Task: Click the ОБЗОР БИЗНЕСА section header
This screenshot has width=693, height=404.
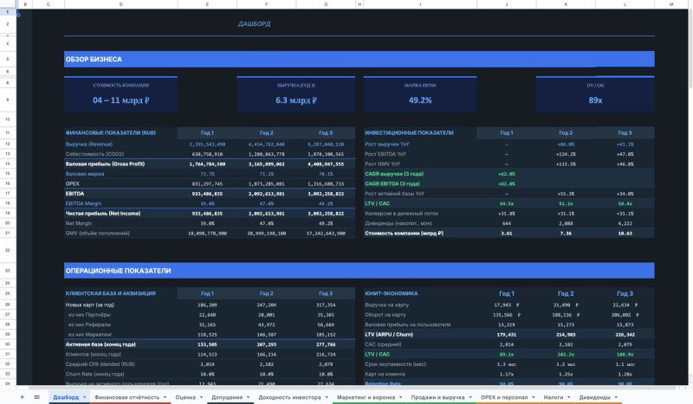Action: click(x=359, y=59)
